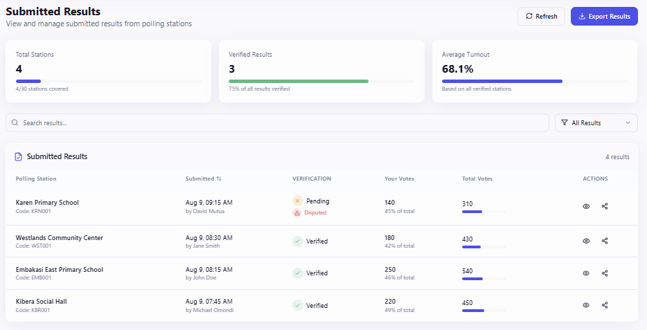Click the Export Results button

(604, 17)
